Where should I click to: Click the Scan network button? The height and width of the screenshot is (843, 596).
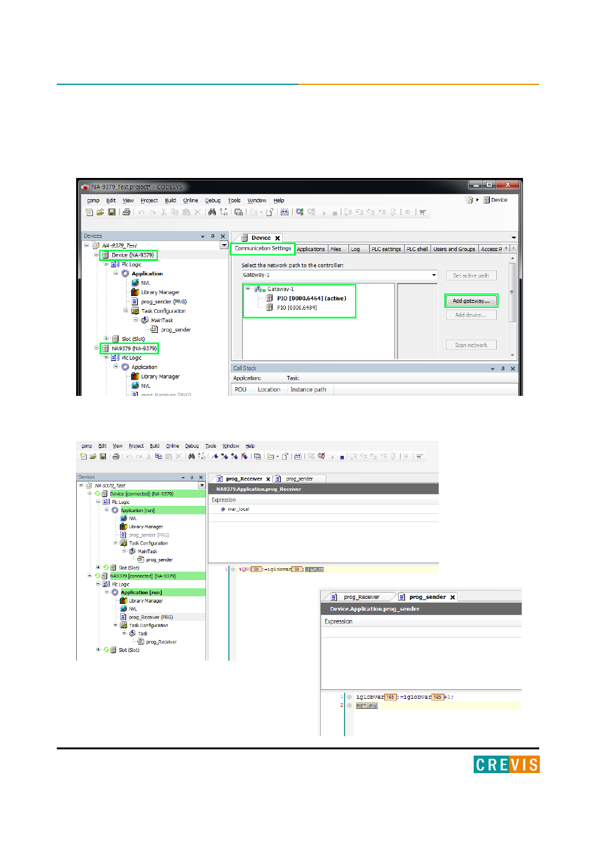pos(471,345)
